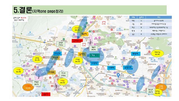Click the orange ellipse at the bottom right

pos(161,87)
